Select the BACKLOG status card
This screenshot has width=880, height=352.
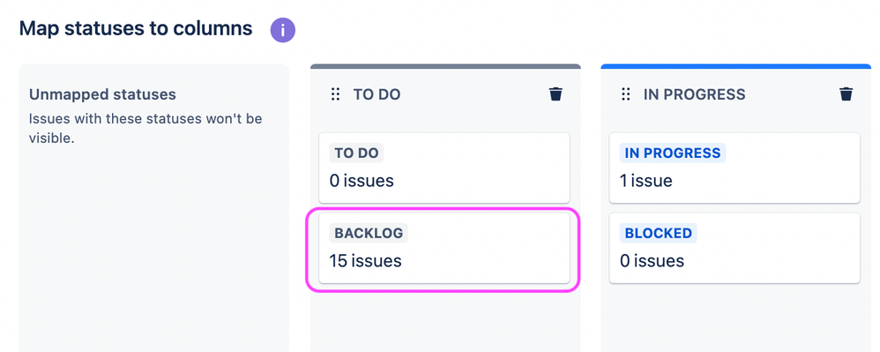tap(444, 248)
